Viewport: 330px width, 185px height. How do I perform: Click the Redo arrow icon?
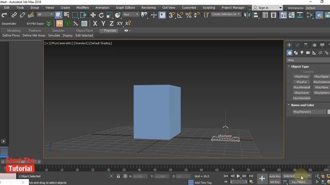4,15
